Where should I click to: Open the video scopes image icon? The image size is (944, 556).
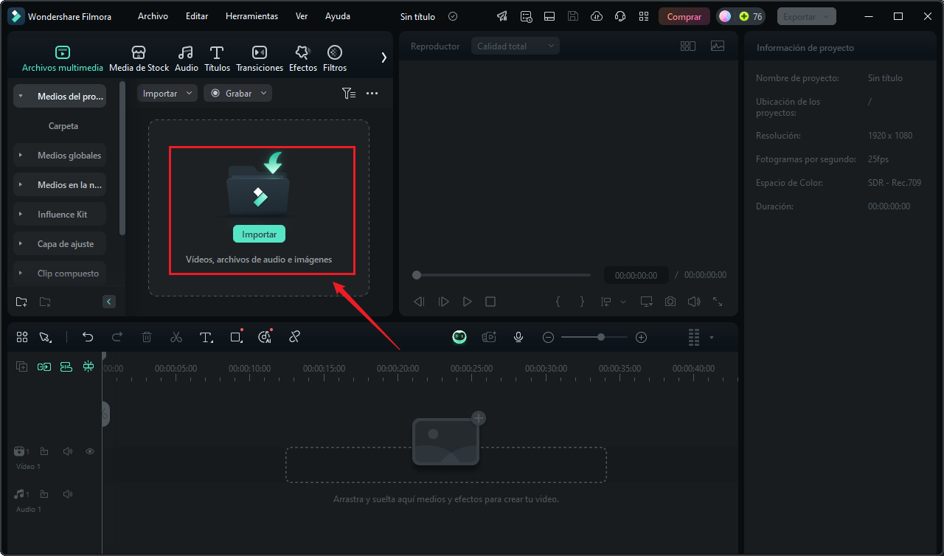(x=718, y=46)
